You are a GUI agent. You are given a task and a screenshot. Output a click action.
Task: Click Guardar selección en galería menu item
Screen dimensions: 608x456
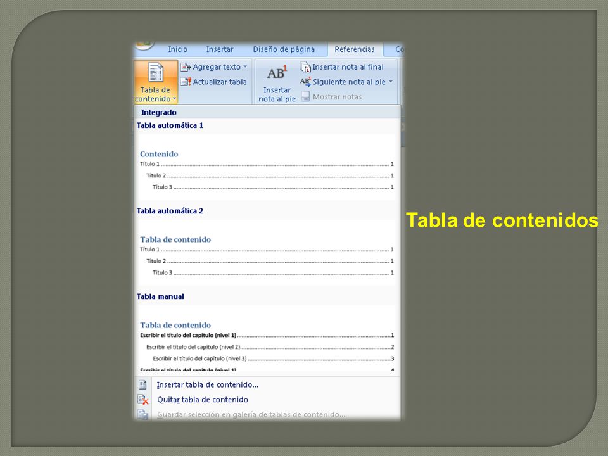[x=251, y=414]
